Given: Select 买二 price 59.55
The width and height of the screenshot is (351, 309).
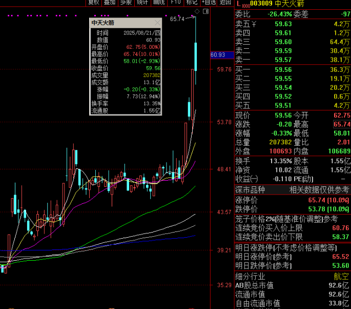Looking at the screenshot, I should 283,79.
